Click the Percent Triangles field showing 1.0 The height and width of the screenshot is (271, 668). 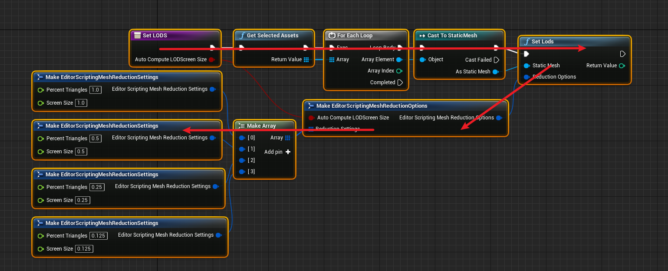[95, 90]
